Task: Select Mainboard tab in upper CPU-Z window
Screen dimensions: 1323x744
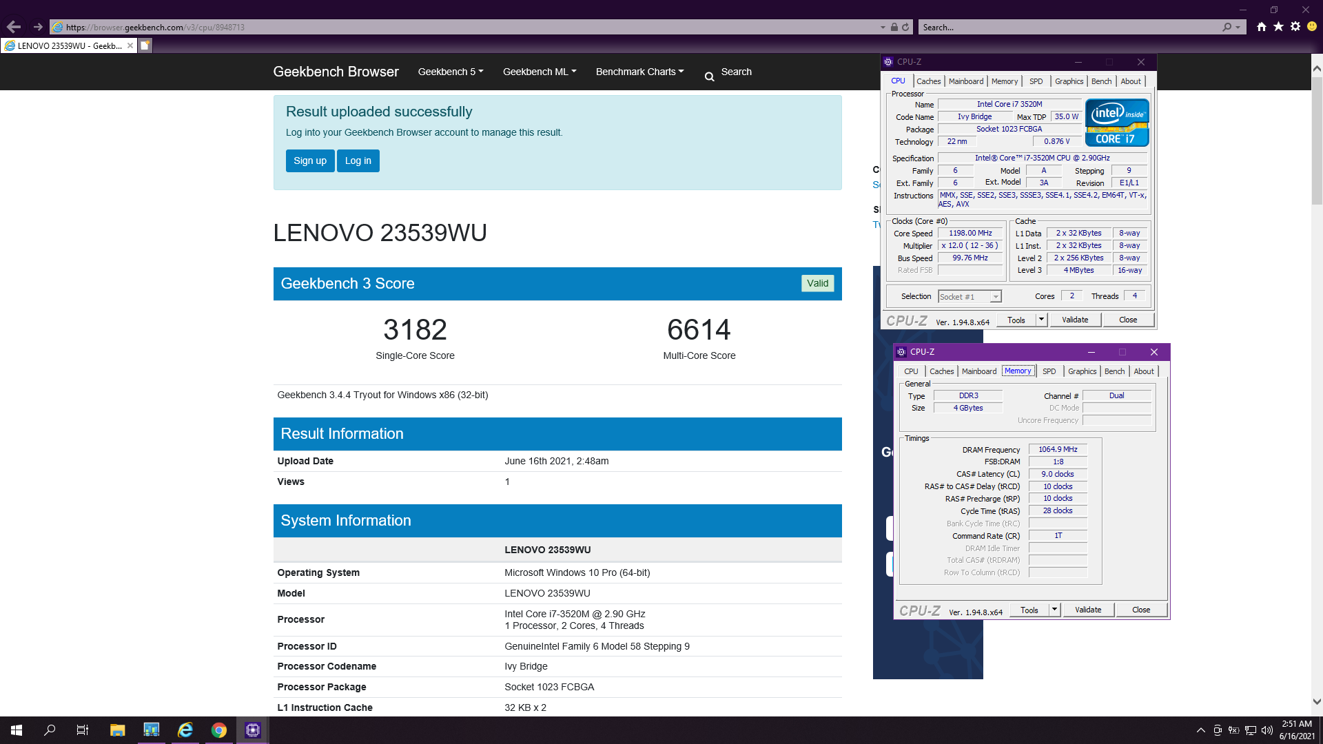Action: coord(966,81)
